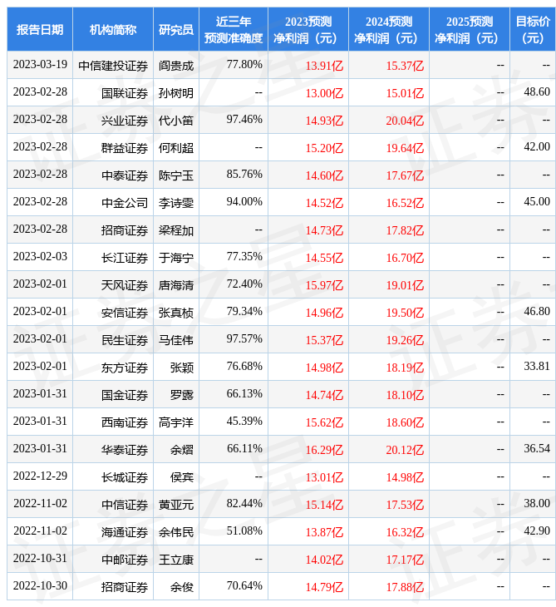This screenshot has width=556, height=607.
Task: Click 2023 forecast 15.97亿
Action: (x=324, y=285)
